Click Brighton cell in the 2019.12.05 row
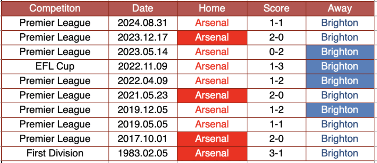 pos(339,110)
